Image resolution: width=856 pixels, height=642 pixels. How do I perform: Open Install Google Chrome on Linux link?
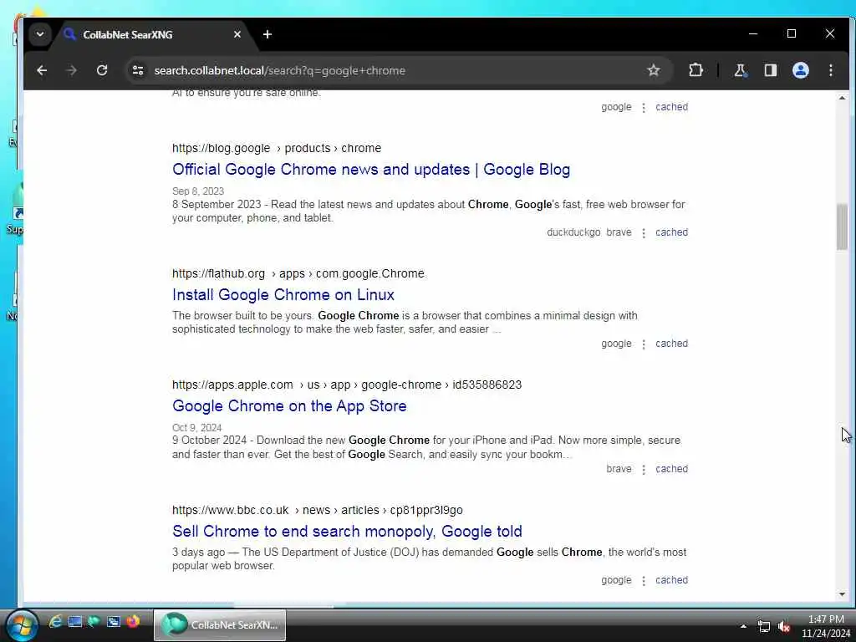pyautogui.click(x=283, y=295)
